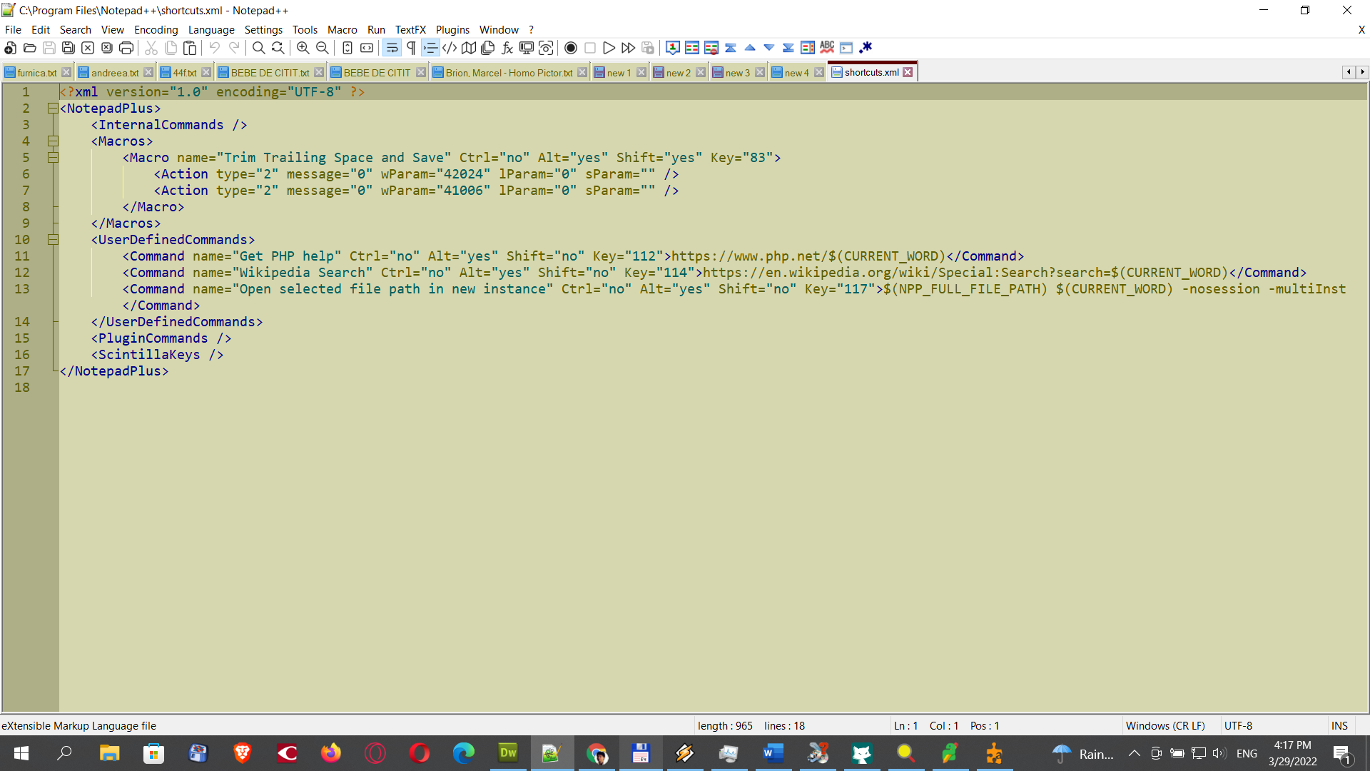
Task: Open the Document Map icon
Action: pyautogui.click(x=469, y=48)
